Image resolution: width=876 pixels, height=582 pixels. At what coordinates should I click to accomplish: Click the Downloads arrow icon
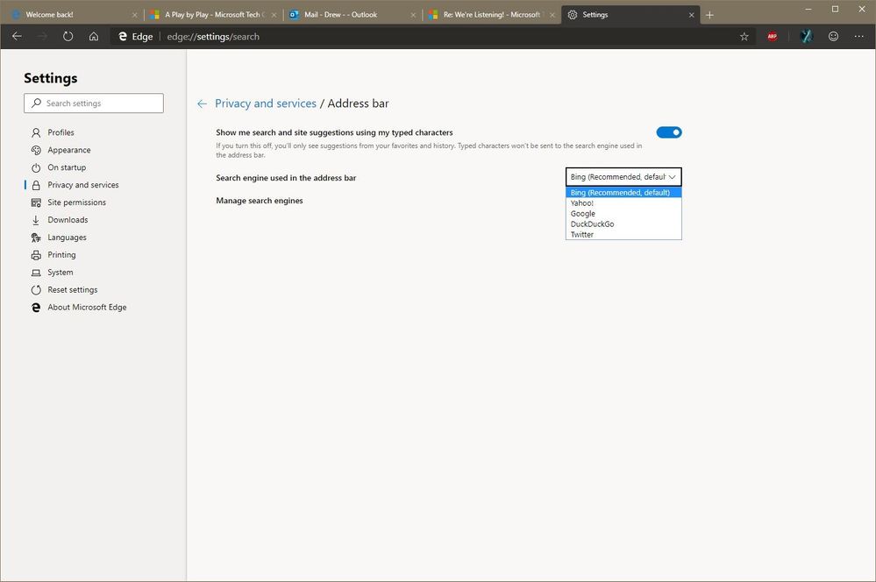[x=36, y=219]
